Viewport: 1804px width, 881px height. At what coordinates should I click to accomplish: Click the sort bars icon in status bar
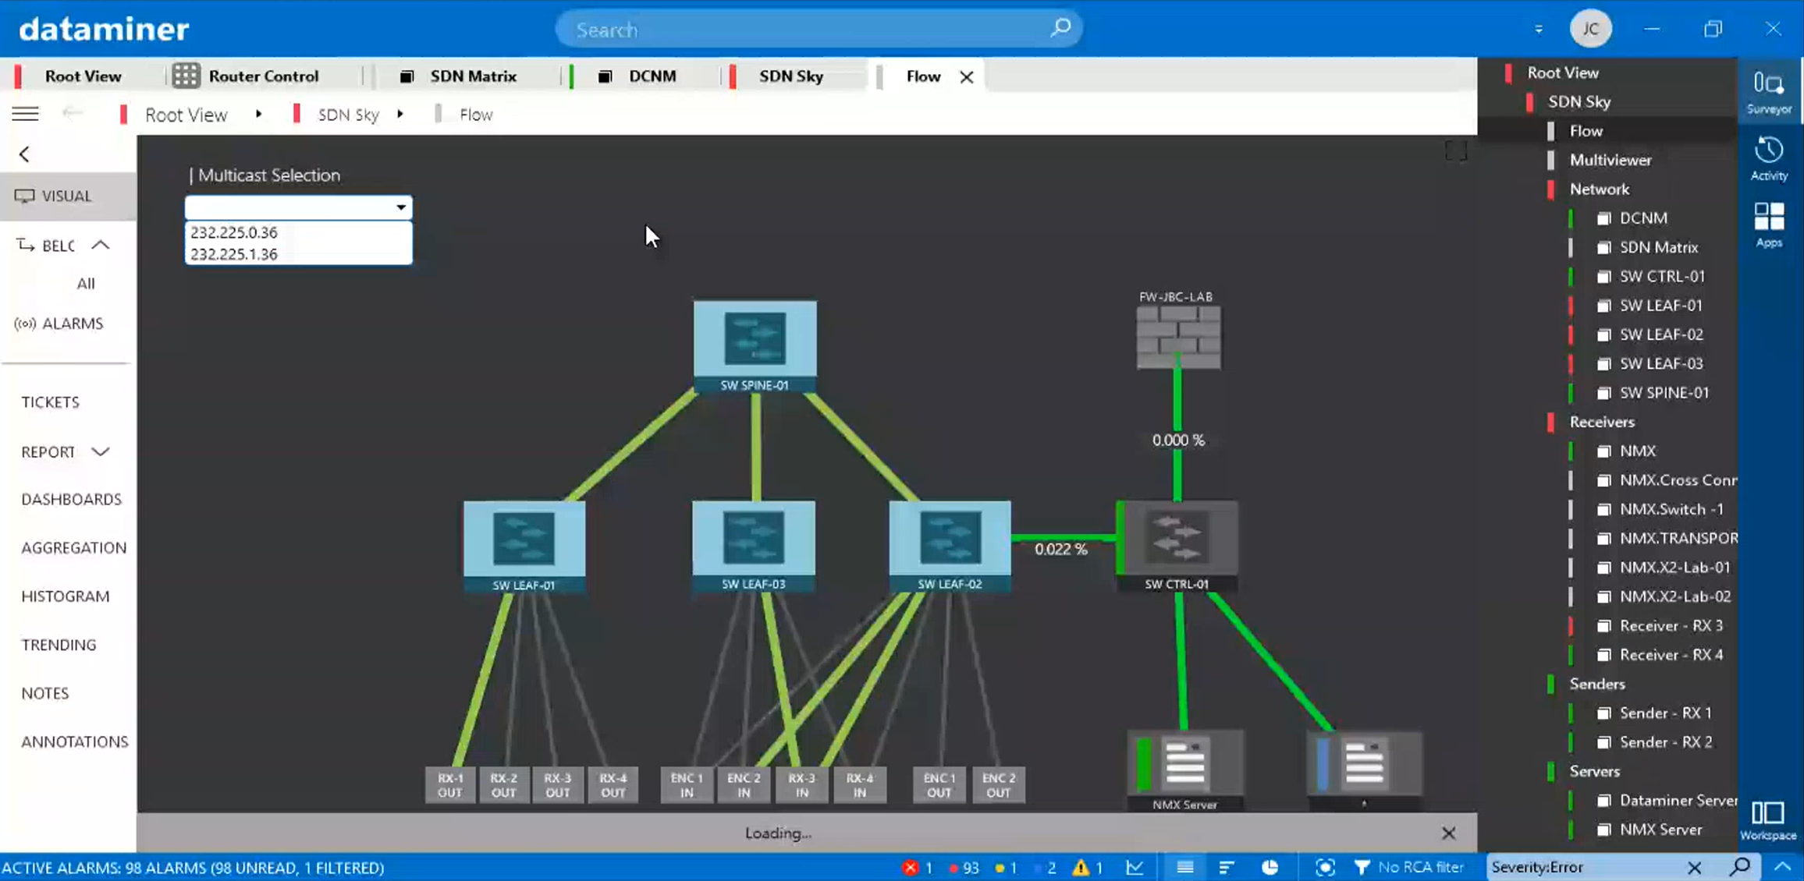pyautogui.click(x=1227, y=867)
